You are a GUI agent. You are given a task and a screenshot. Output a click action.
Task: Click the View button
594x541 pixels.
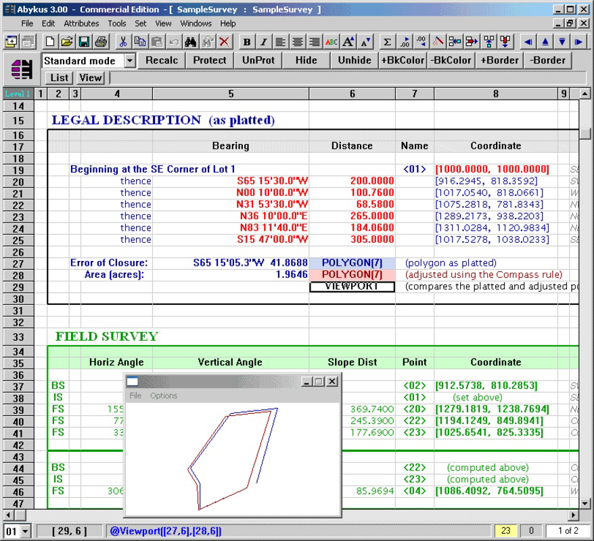point(91,78)
